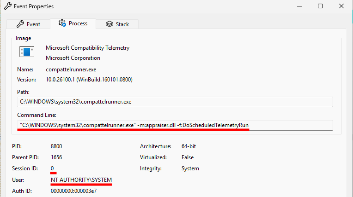The height and width of the screenshot is (197, 353).
Task: Maximize the Event Properties window
Action: click(x=320, y=6)
